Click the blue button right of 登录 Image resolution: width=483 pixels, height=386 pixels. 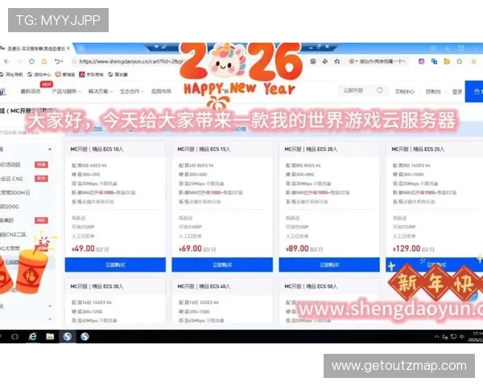tap(474, 92)
